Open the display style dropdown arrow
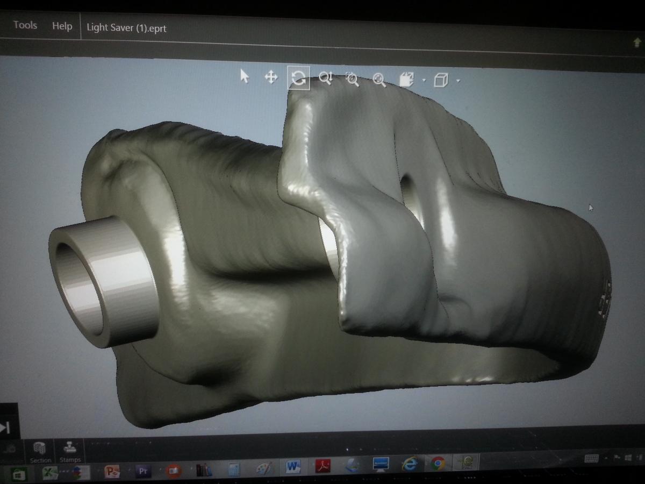 (458, 81)
